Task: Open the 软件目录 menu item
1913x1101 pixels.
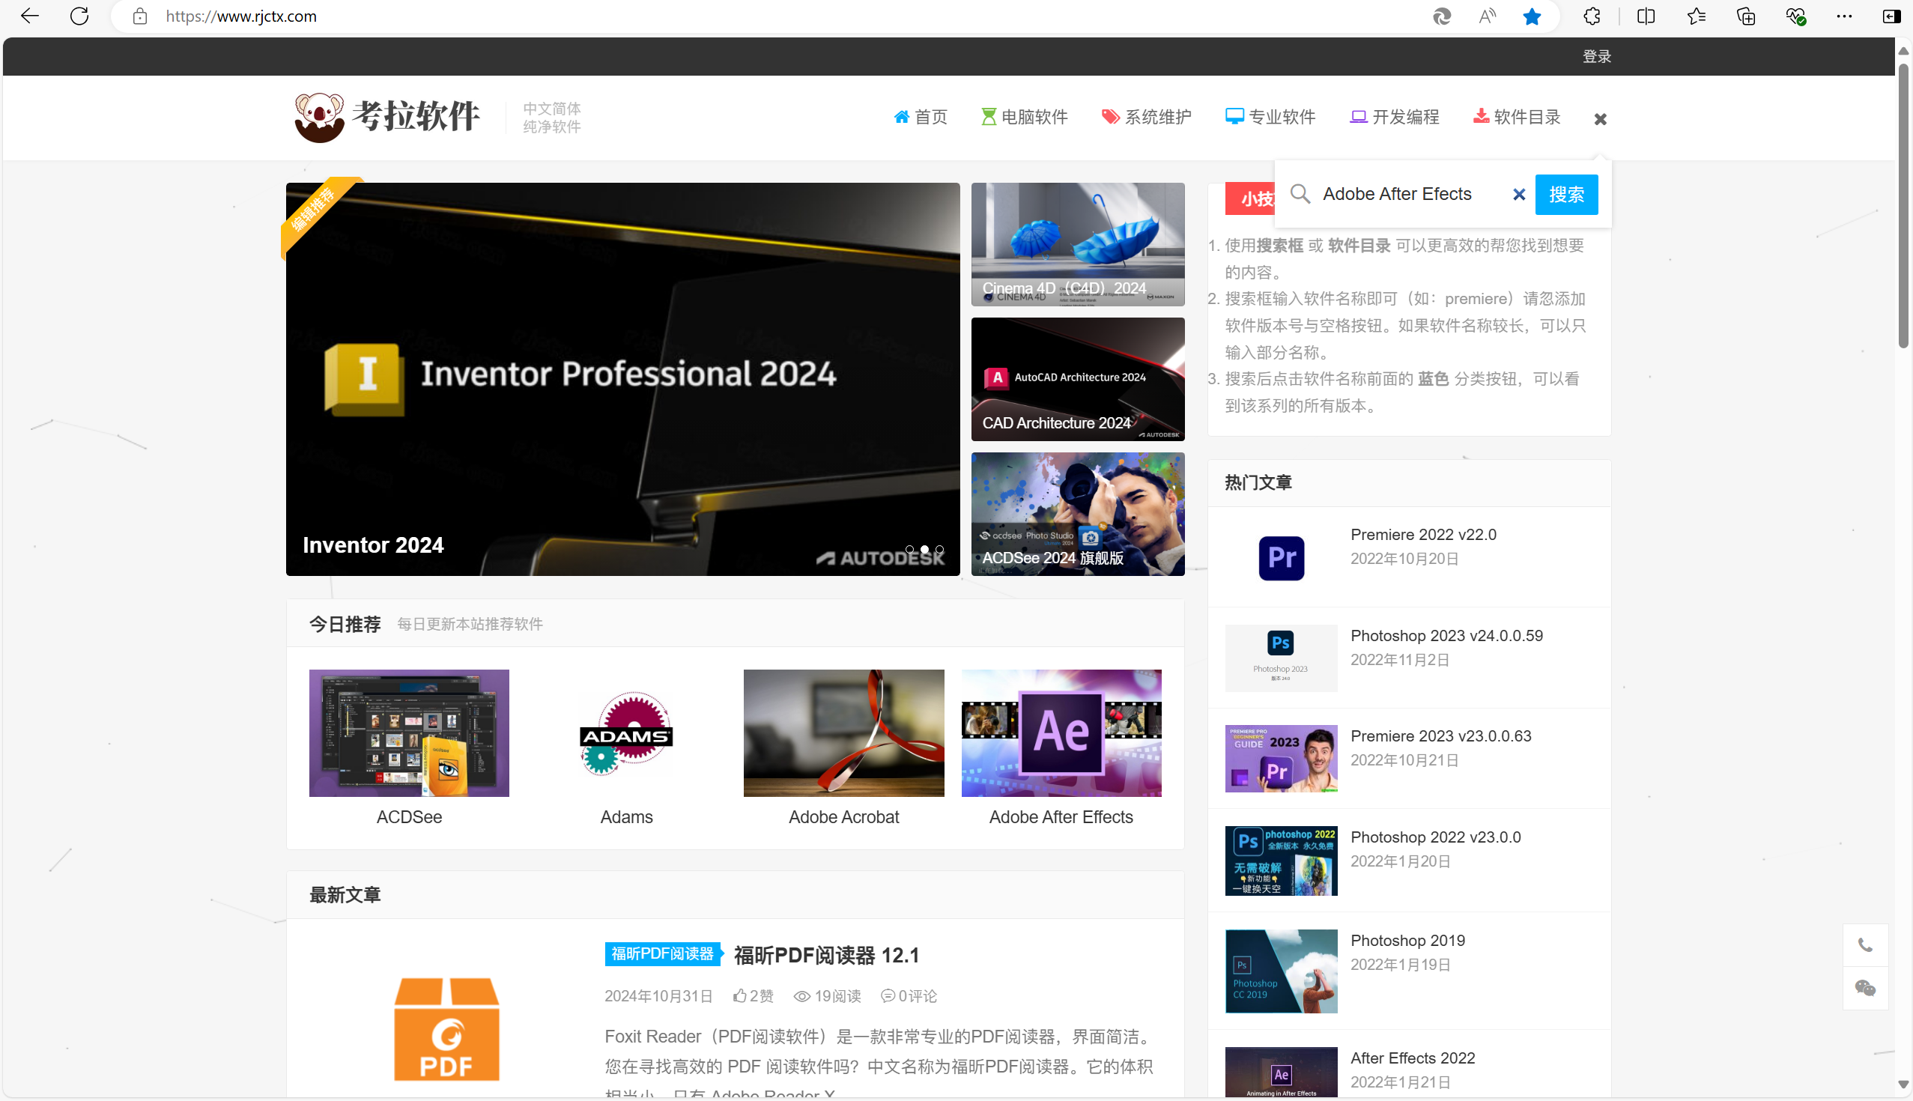Action: [x=1517, y=116]
